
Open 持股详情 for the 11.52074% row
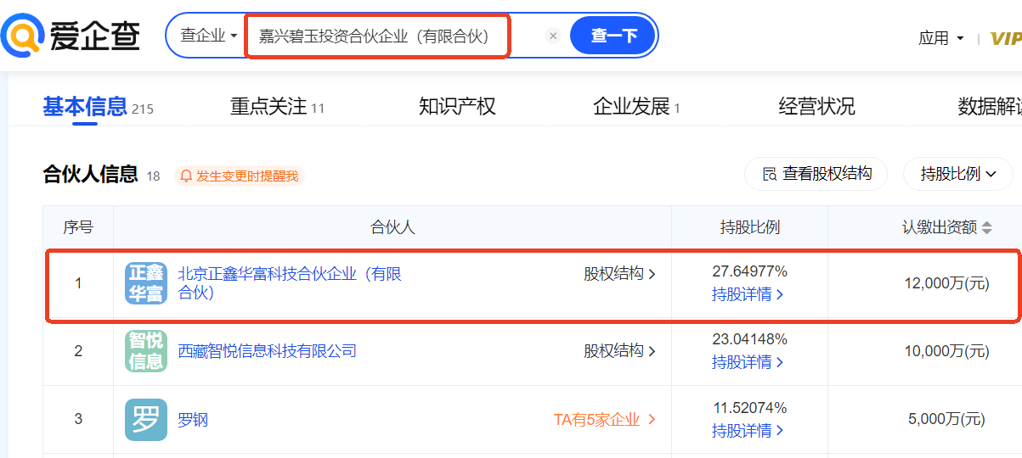coord(748,430)
